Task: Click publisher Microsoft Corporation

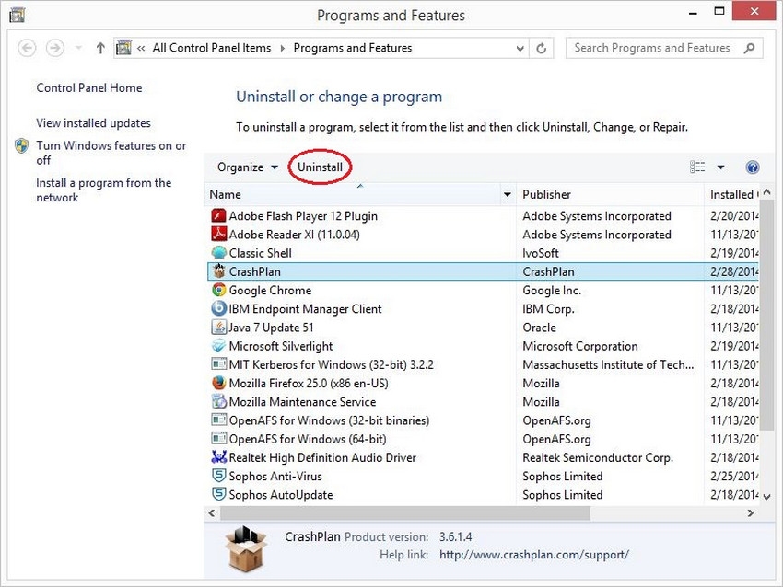Action: pos(580,346)
